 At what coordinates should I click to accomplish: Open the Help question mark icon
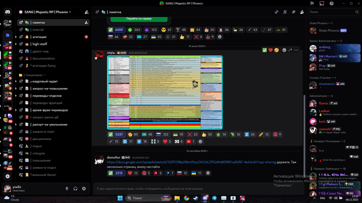[331, 3]
